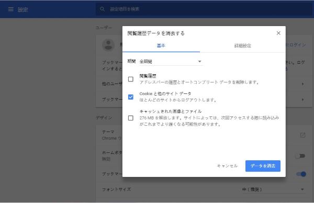Click the search magnifier icon
Screen dimensions: 314x203
click(x=103, y=9)
